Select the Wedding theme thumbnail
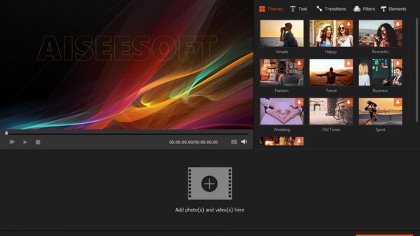The width and height of the screenshot is (420, 236). tap(282, 111)
